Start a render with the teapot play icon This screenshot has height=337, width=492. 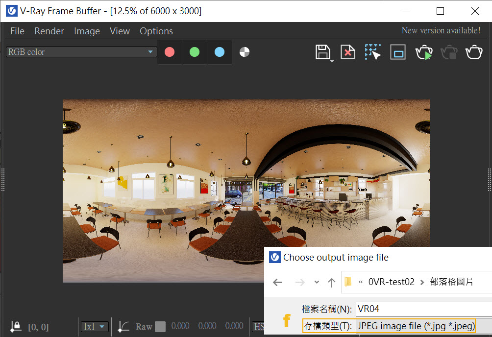coord(424,52)
